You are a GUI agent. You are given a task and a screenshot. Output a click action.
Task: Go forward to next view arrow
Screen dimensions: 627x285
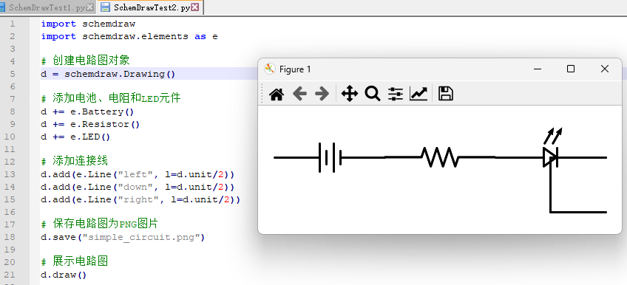(x=322, y=95)
